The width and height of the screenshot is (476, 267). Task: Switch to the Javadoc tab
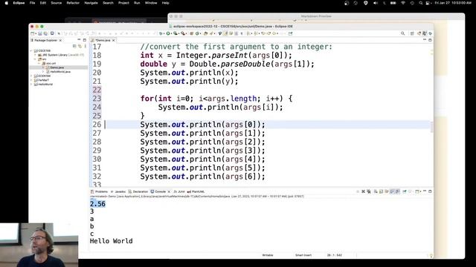click(x=118, y=191)
